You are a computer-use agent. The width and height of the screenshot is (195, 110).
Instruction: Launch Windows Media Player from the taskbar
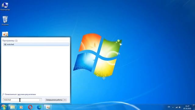[x=21, y=107]
